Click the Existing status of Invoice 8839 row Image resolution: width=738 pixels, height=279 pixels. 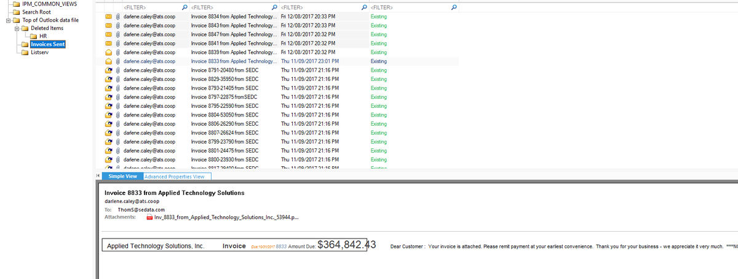point(379,52)
